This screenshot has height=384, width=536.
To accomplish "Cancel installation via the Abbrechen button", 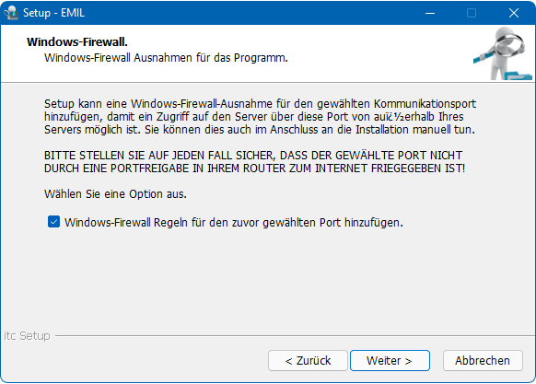I will [x=483, y=360].
